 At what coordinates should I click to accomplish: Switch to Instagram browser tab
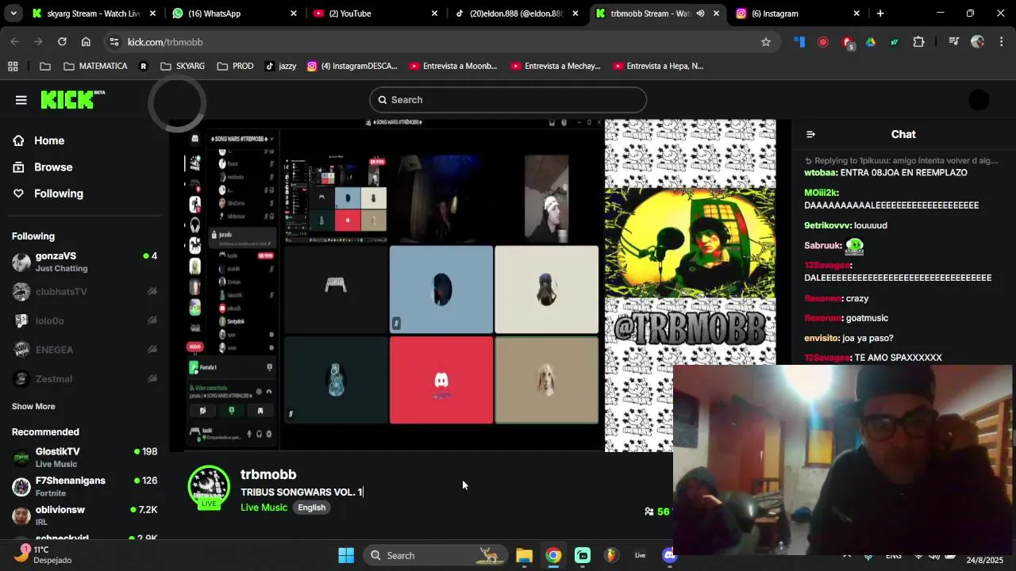798,13
